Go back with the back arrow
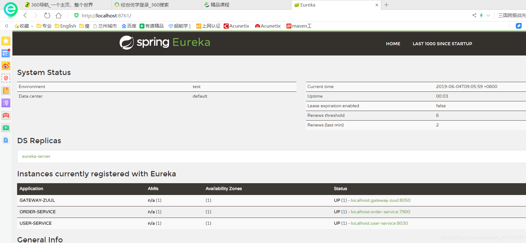526x243 pixels. (25, 15)
